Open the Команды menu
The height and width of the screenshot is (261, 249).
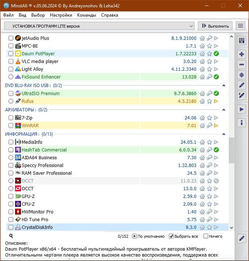[x=86, y=15]
